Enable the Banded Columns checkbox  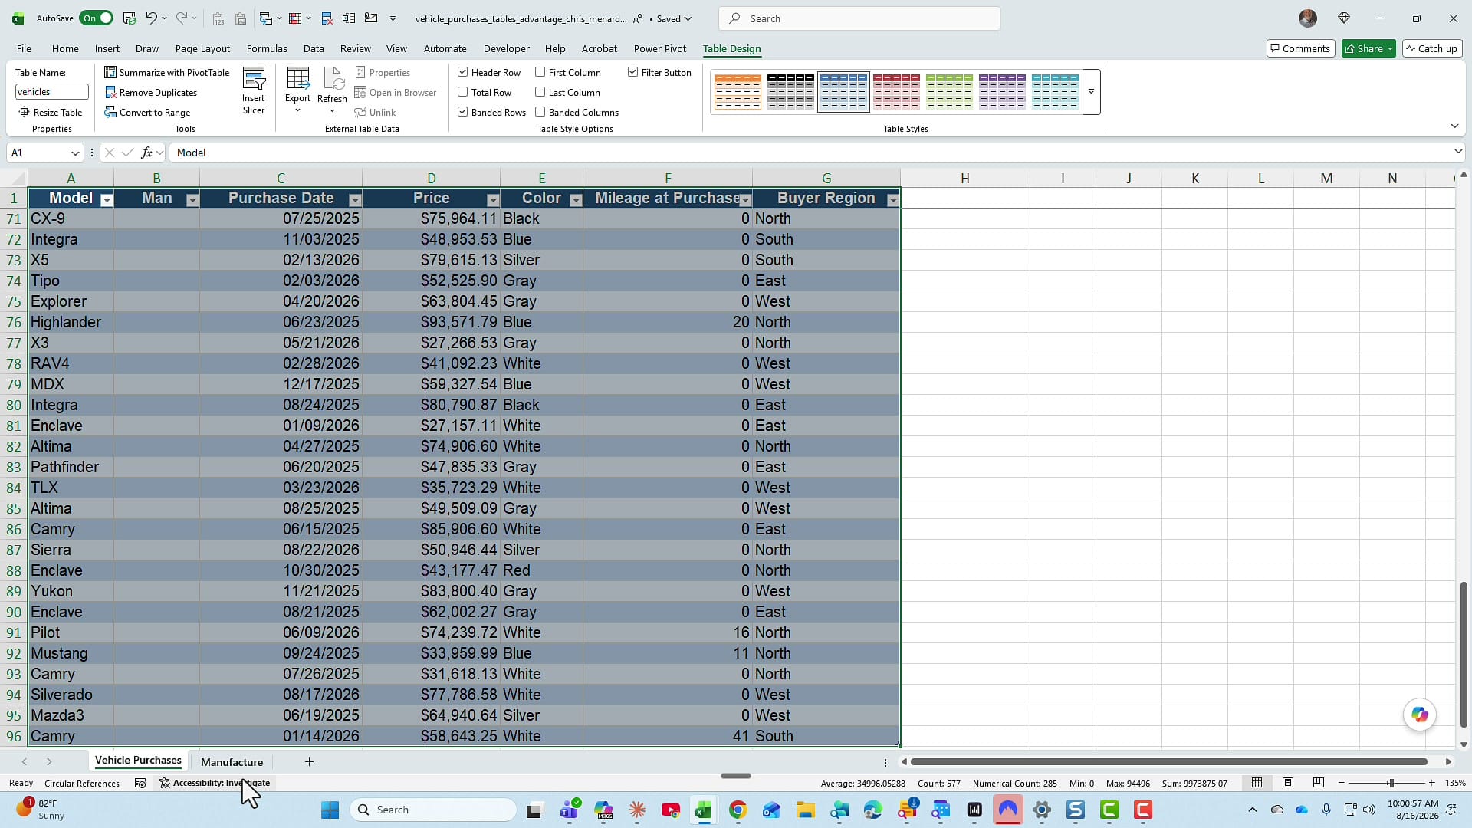(540, 112)
